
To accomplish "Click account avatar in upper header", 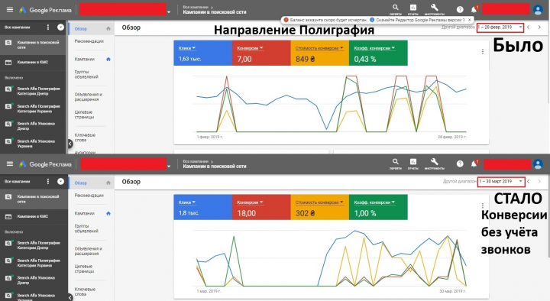I will 538,10.
